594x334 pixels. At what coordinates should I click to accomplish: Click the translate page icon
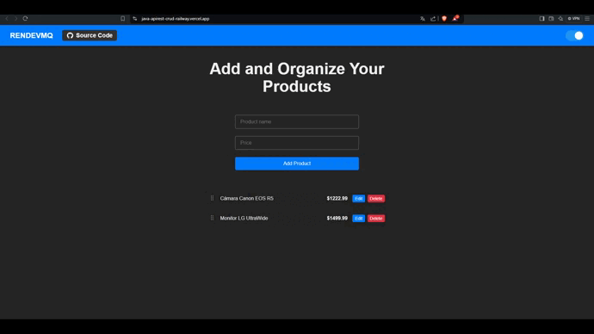pos(423,19)
